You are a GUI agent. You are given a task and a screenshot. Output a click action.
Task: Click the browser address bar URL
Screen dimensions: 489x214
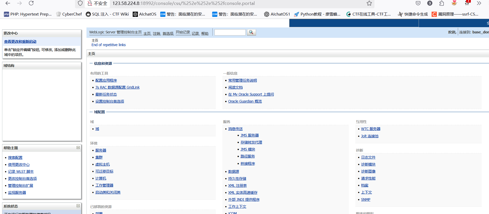coord(184,3)
